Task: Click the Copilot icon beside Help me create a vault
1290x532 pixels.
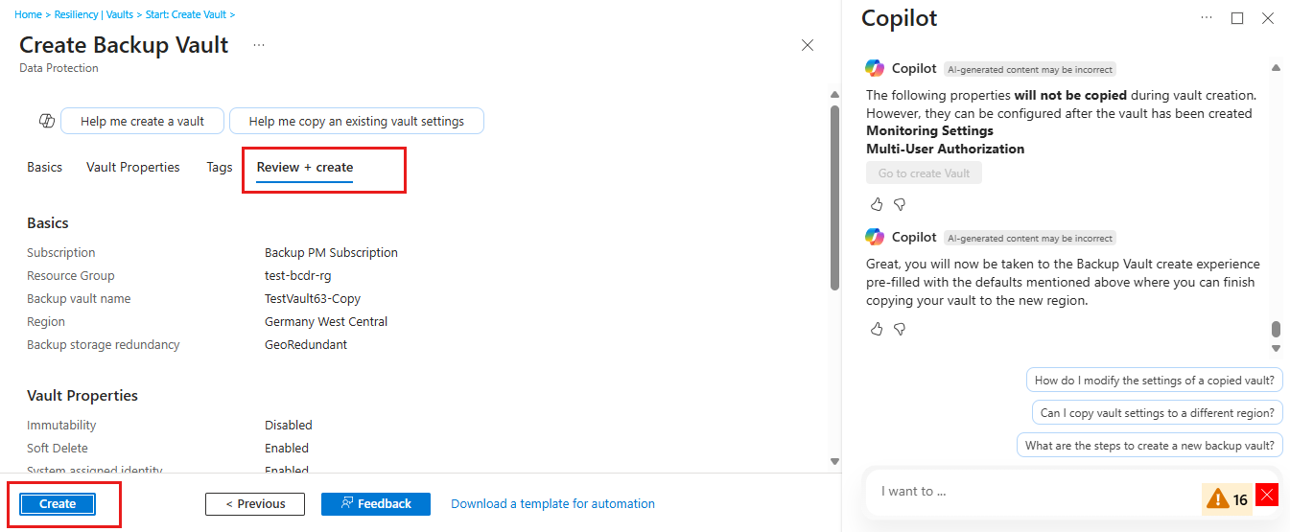Action: tap(46, 121)
